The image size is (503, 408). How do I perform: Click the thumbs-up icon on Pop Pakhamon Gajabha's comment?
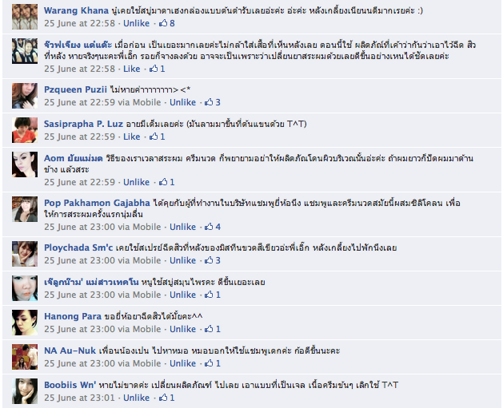[x=209, y=227]
